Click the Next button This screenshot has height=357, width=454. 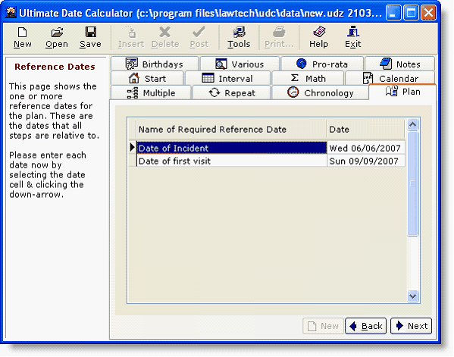411,326
